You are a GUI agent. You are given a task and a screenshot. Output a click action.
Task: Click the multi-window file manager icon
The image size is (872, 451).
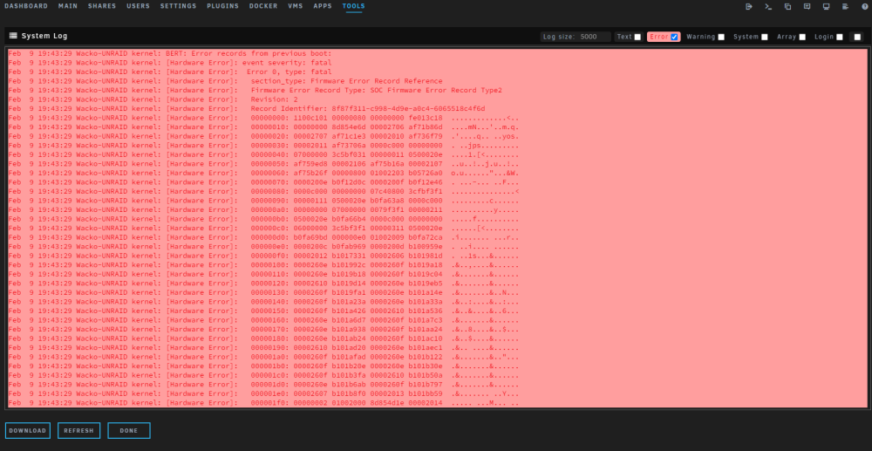[787, 7]
